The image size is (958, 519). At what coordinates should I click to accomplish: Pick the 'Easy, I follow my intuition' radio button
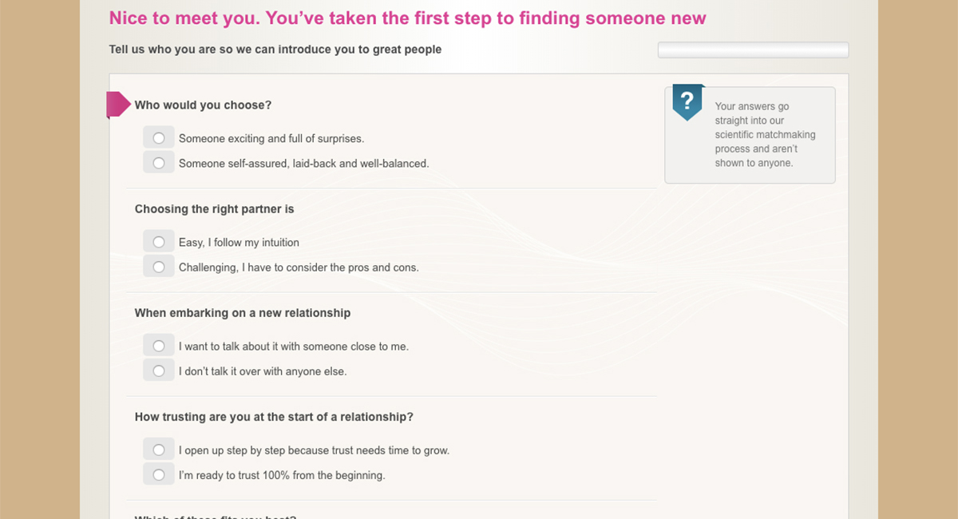pos(159,242)
